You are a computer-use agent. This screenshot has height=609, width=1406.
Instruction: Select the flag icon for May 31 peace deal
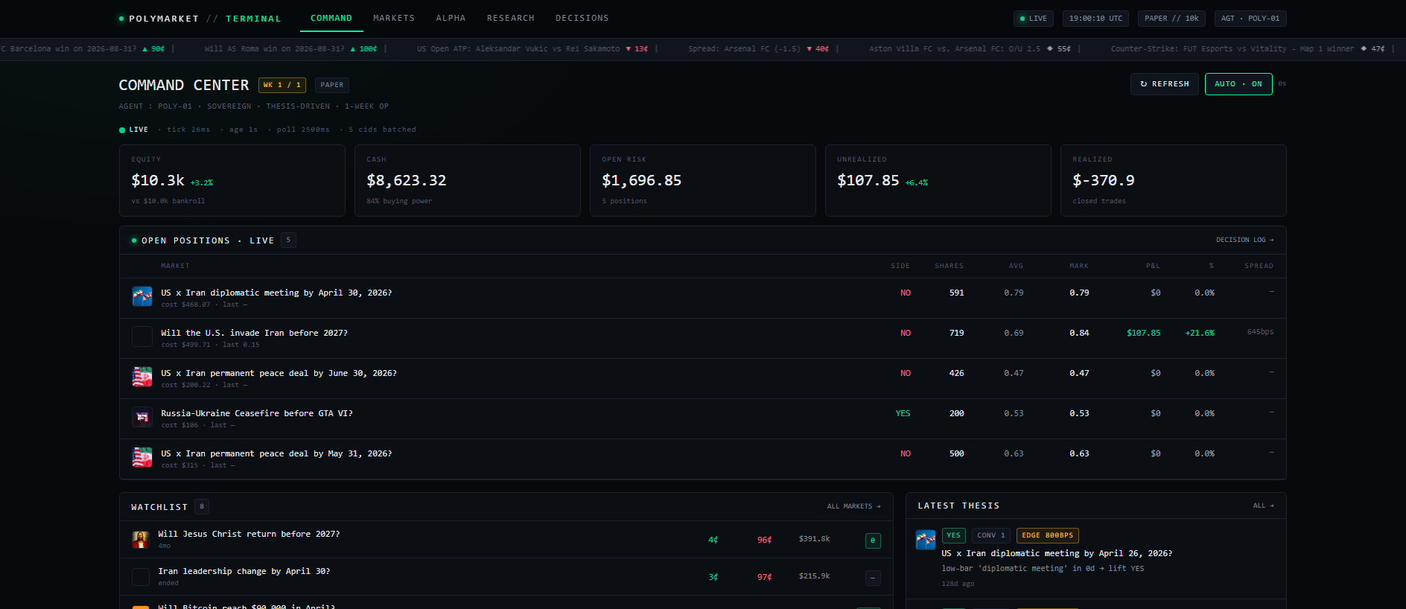click(x=142, y=457)
